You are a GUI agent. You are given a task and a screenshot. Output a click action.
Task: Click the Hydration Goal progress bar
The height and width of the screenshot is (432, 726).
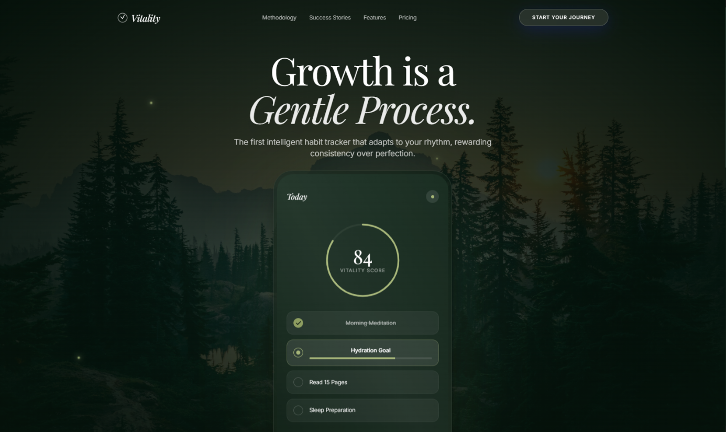click(x=370, y=358)
